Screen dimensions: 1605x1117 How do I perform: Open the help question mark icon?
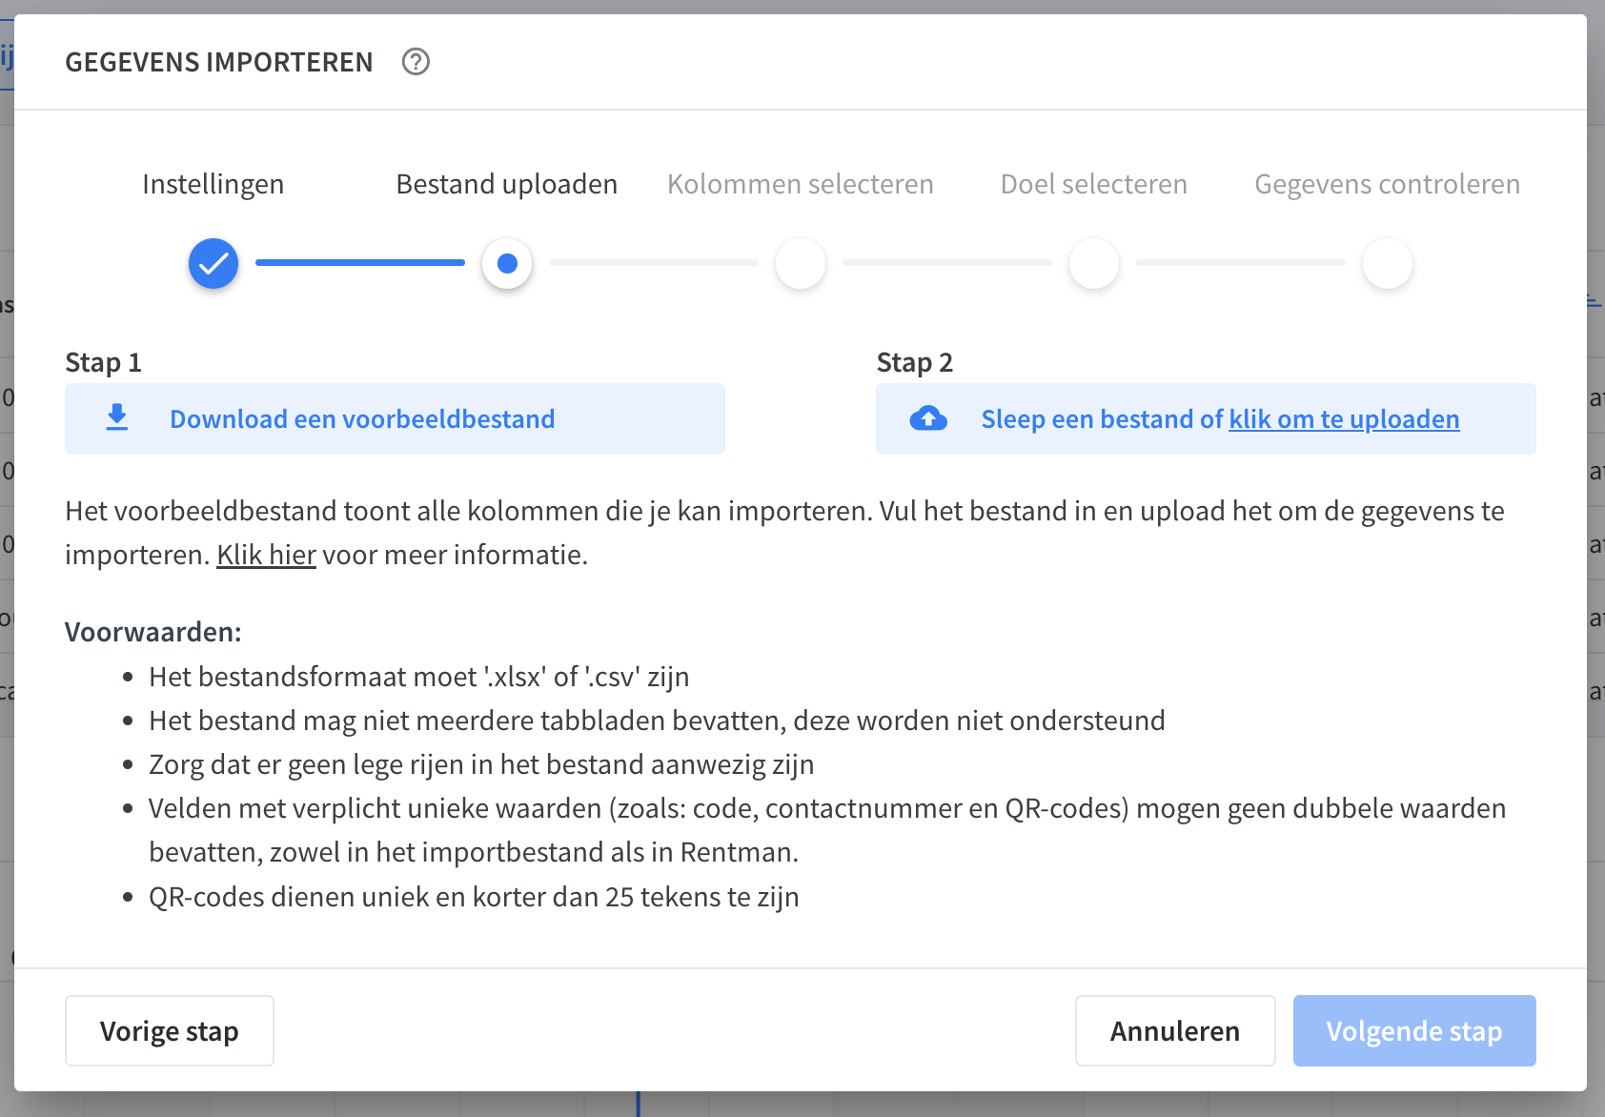pos(416,62)
